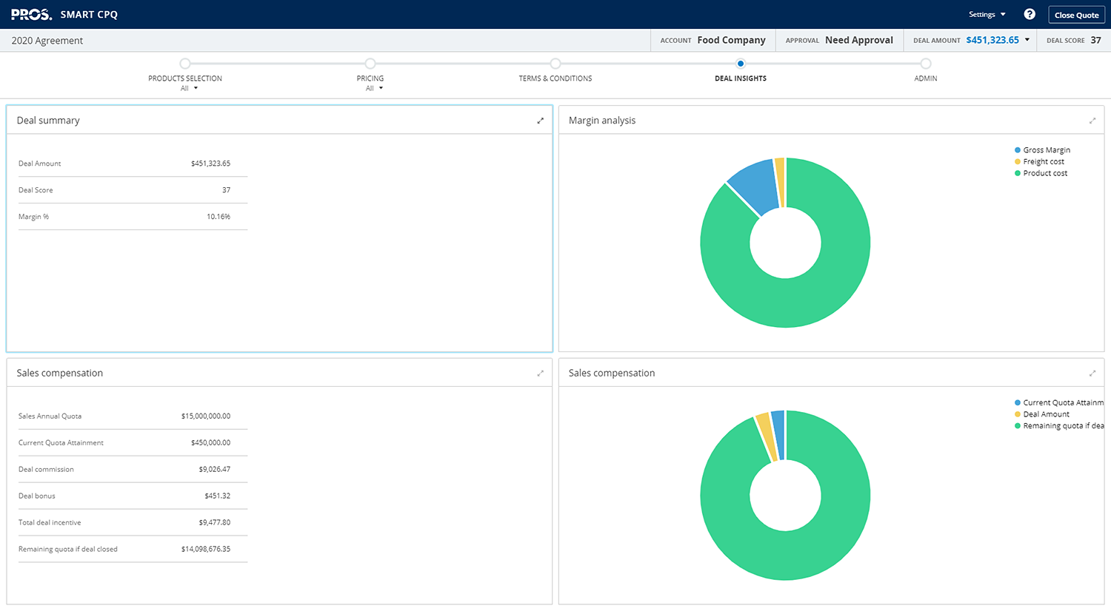Click the Close Quote button

(x=1076, y=15)
